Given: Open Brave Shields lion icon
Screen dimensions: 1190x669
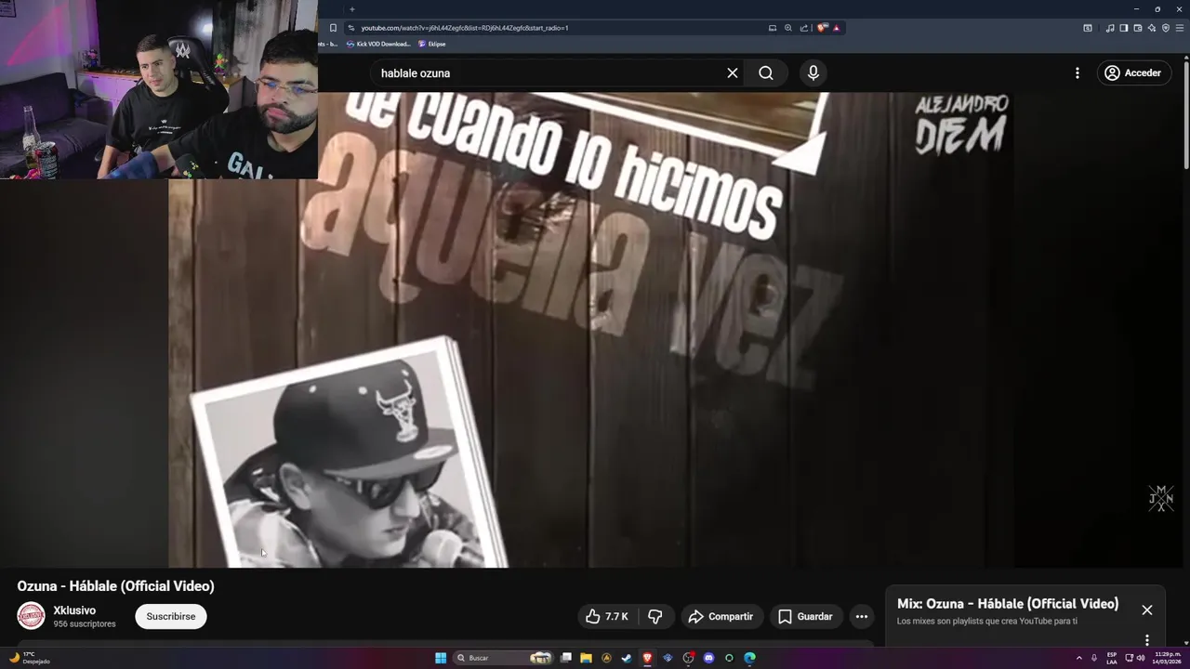Looking at the screenshot, I should 822,28.
